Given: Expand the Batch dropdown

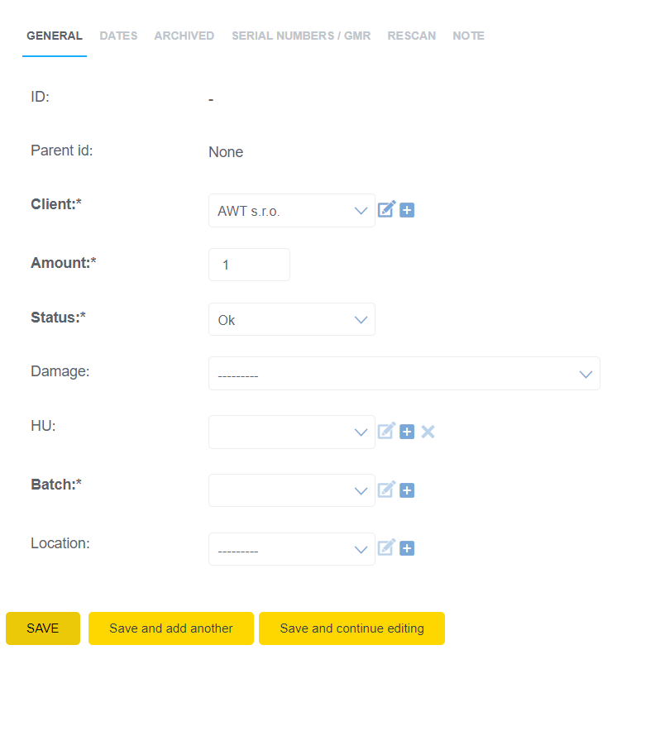Looking at the screenshot, I should [291, 490].
